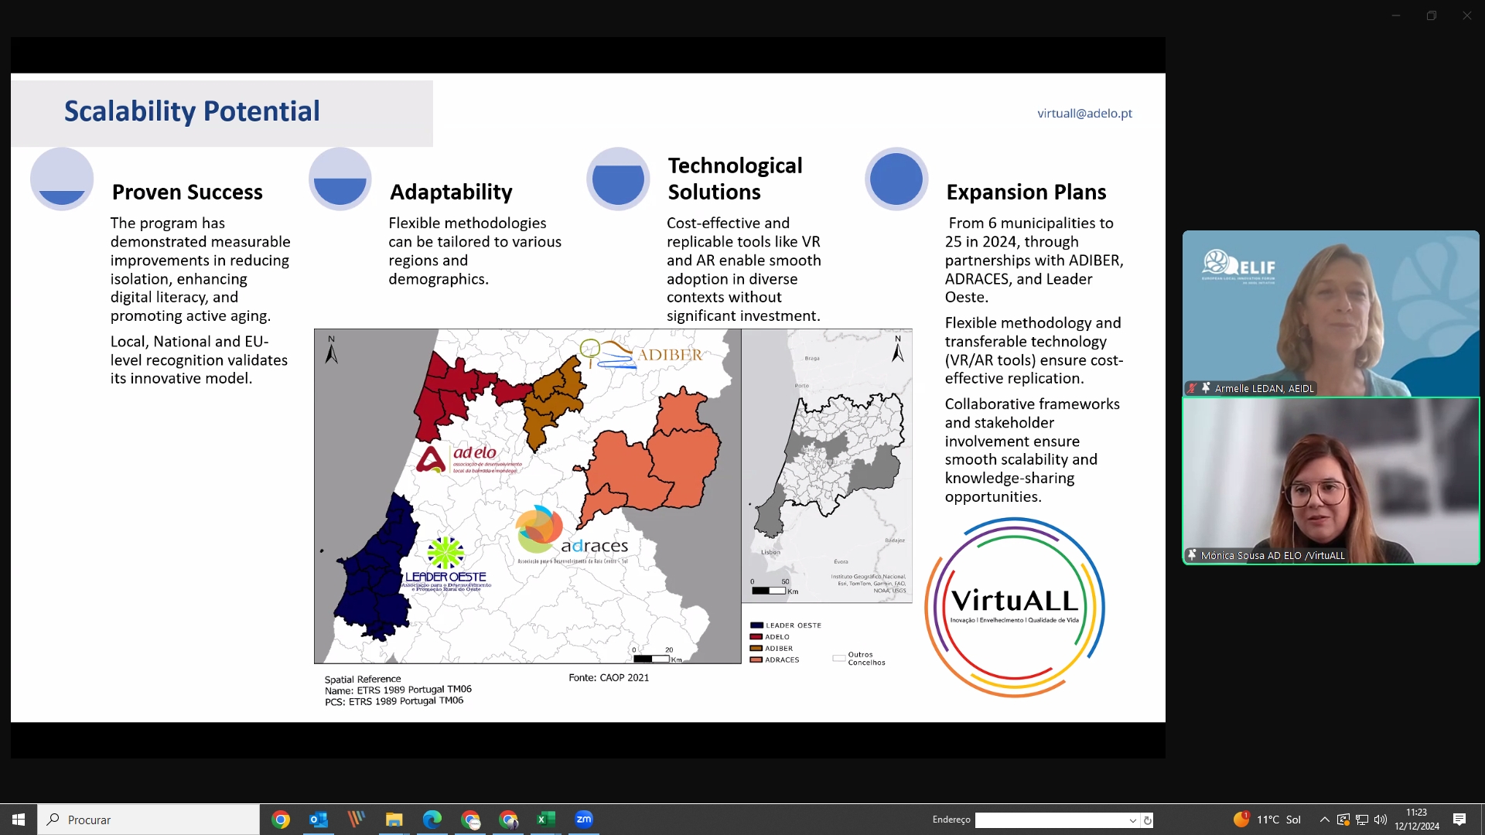Toggle Mónica Sousa's microphone mute indicator

tap(1191, 555)
